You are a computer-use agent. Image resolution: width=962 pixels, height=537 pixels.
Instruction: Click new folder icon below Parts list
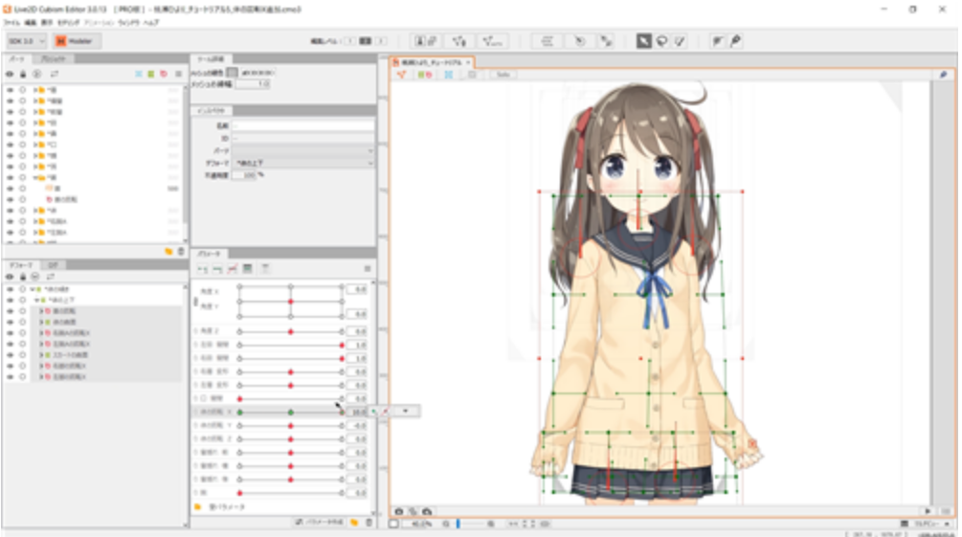click(x=168, y=251)
